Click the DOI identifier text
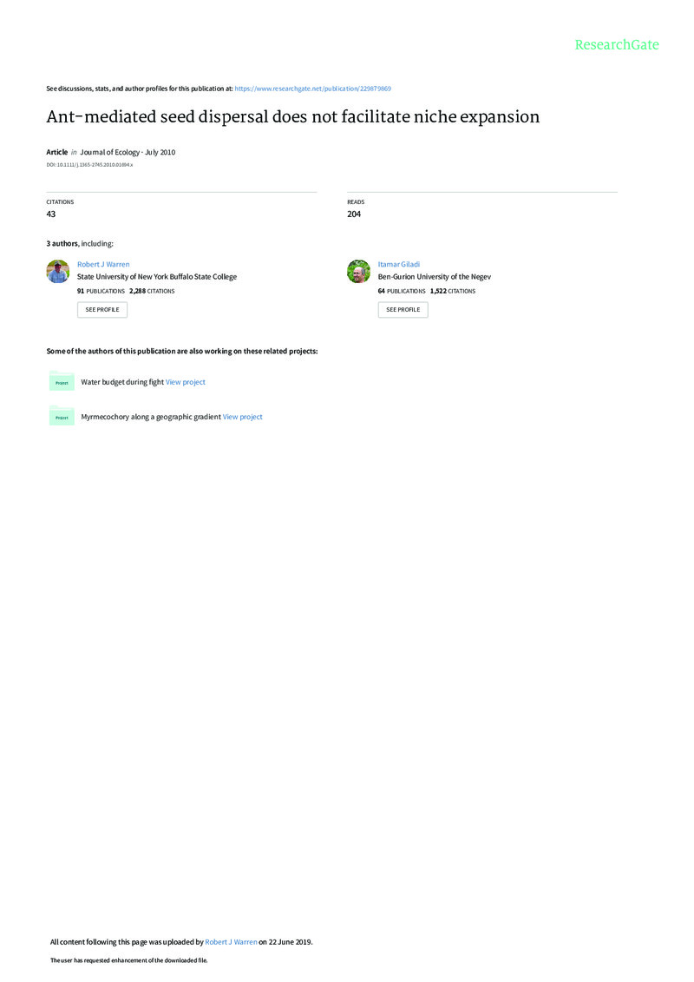This screenshot has height=982, width=694. point(89,165)
